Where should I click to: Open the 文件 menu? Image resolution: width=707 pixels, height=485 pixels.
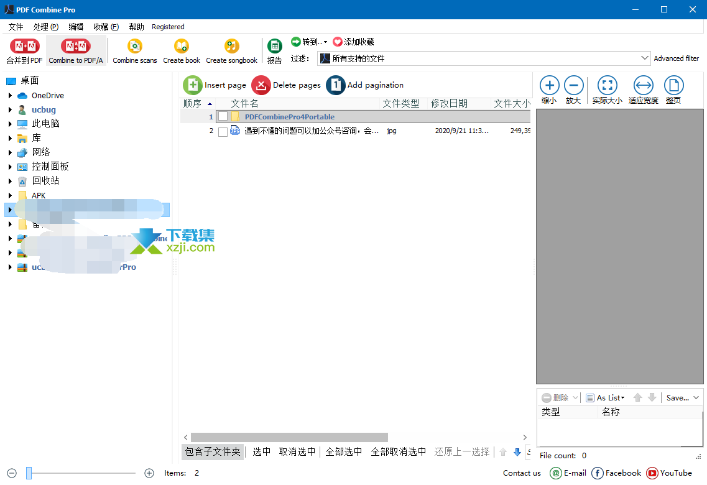point(16,27)
